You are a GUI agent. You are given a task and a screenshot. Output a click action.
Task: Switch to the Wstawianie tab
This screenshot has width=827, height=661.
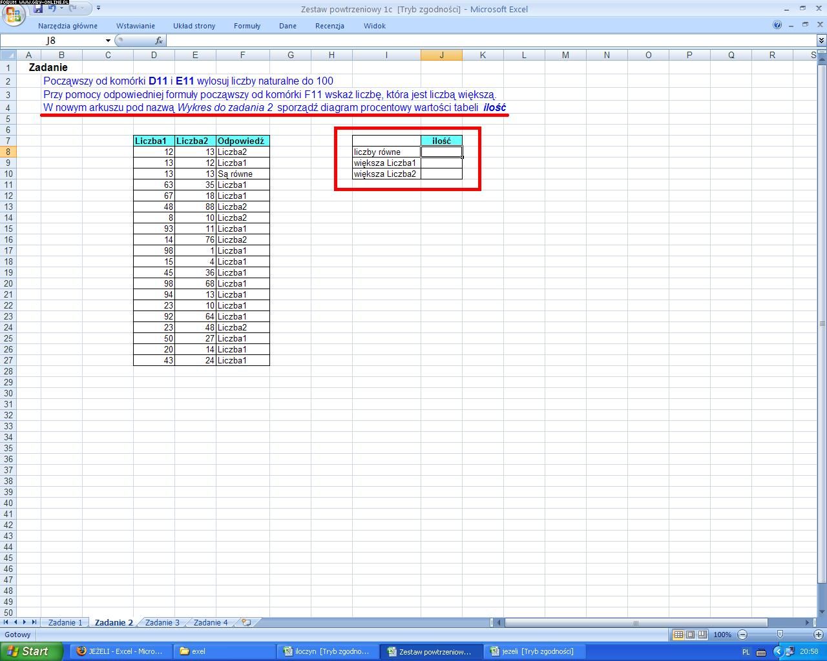tap(136, 26)
